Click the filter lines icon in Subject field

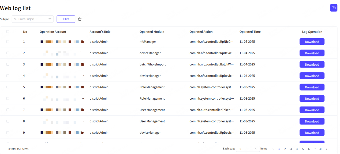tap(50, 19)
